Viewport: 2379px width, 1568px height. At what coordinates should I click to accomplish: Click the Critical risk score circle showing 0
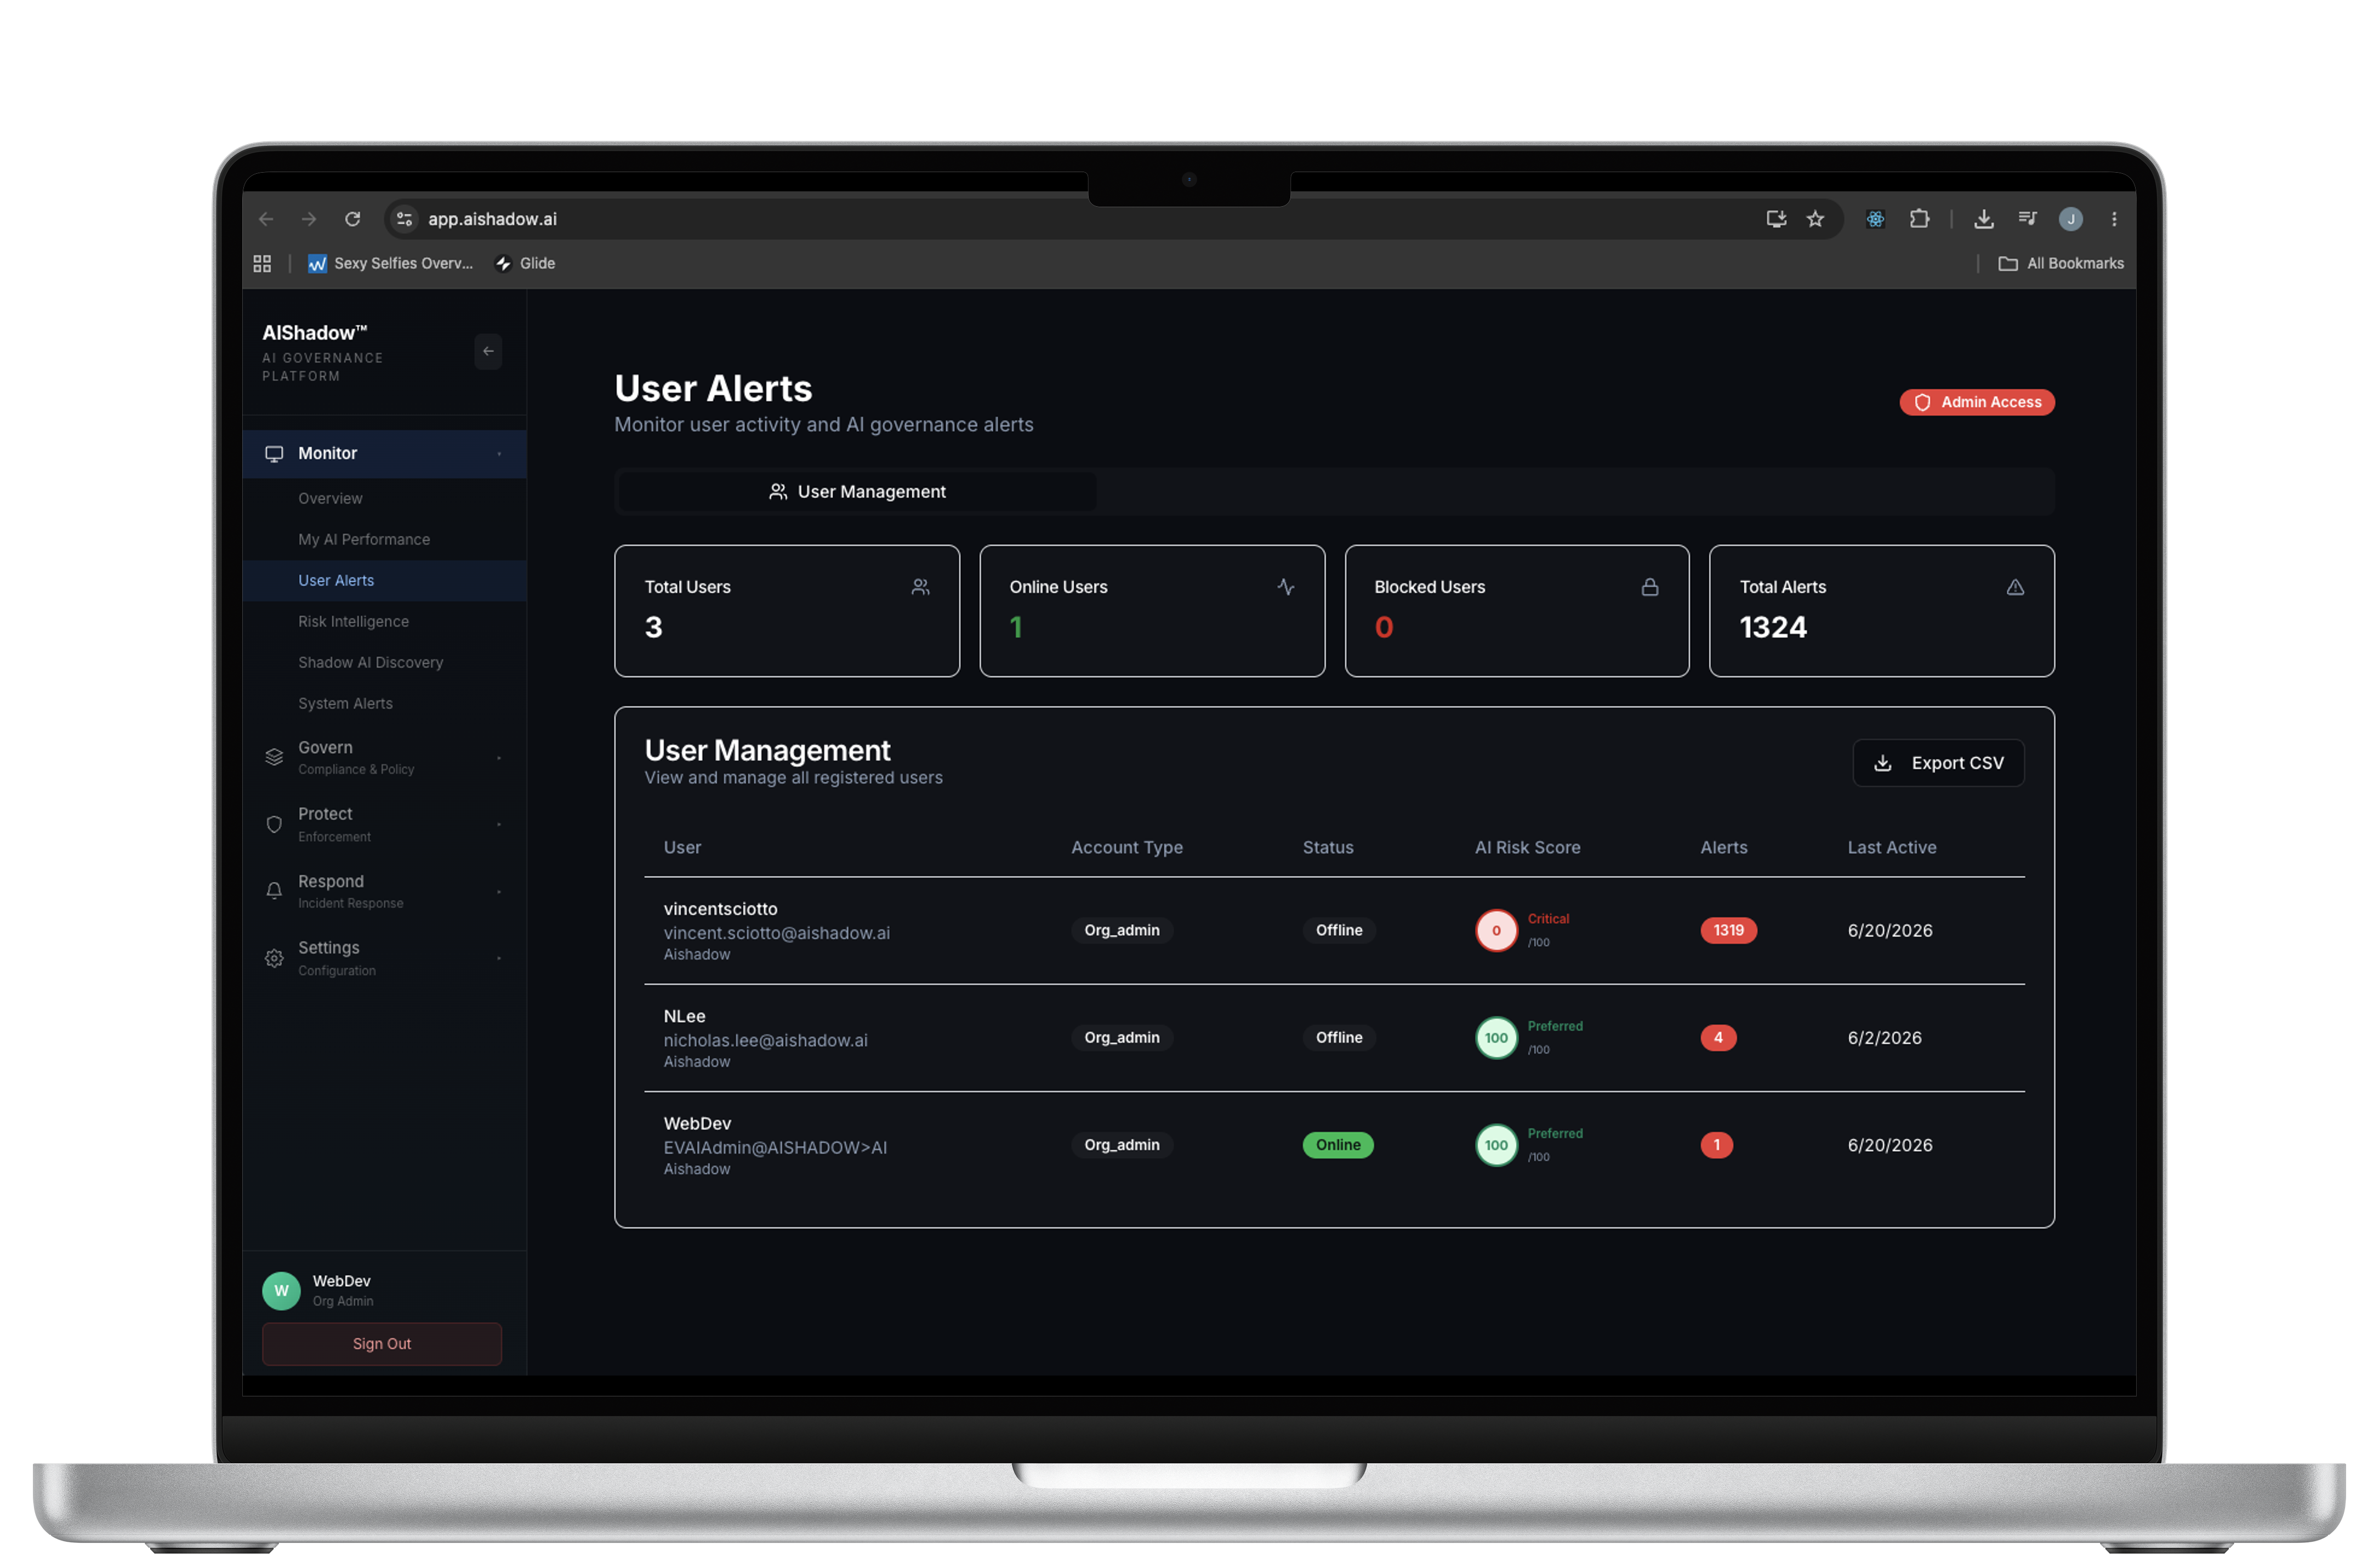[1495, 930]
